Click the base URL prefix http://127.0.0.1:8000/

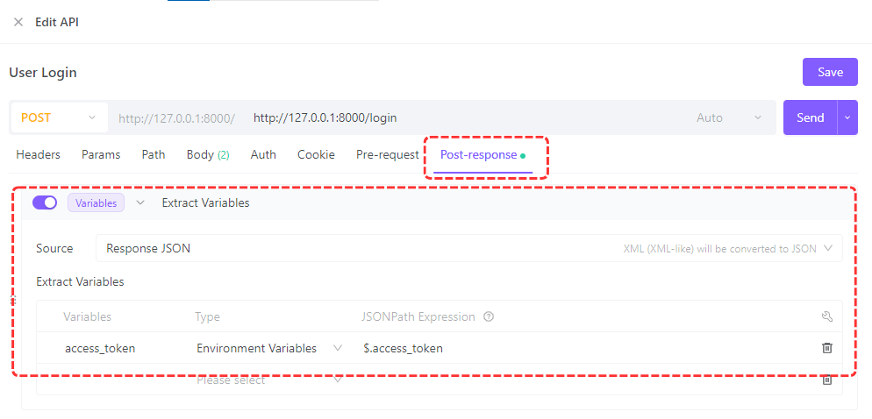177,117
